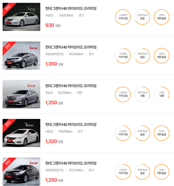This screenshot has width=174, height=186.
Task: Open the black Grandeur thumbnail with 122,314km
Action: pyautogui.click(x=21, y=172)
